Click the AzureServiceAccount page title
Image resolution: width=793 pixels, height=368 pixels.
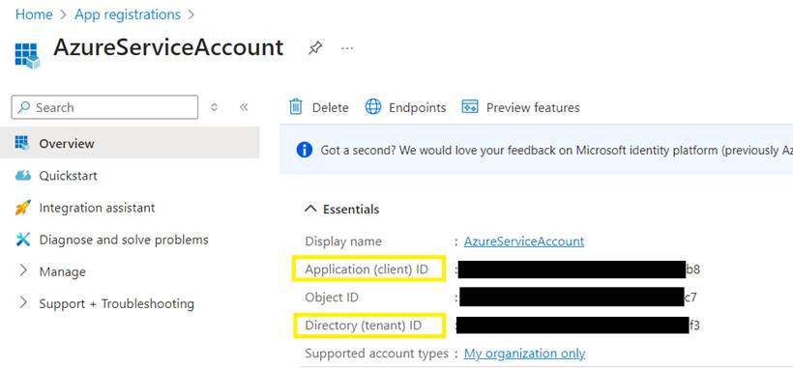[x=168, y=47]
